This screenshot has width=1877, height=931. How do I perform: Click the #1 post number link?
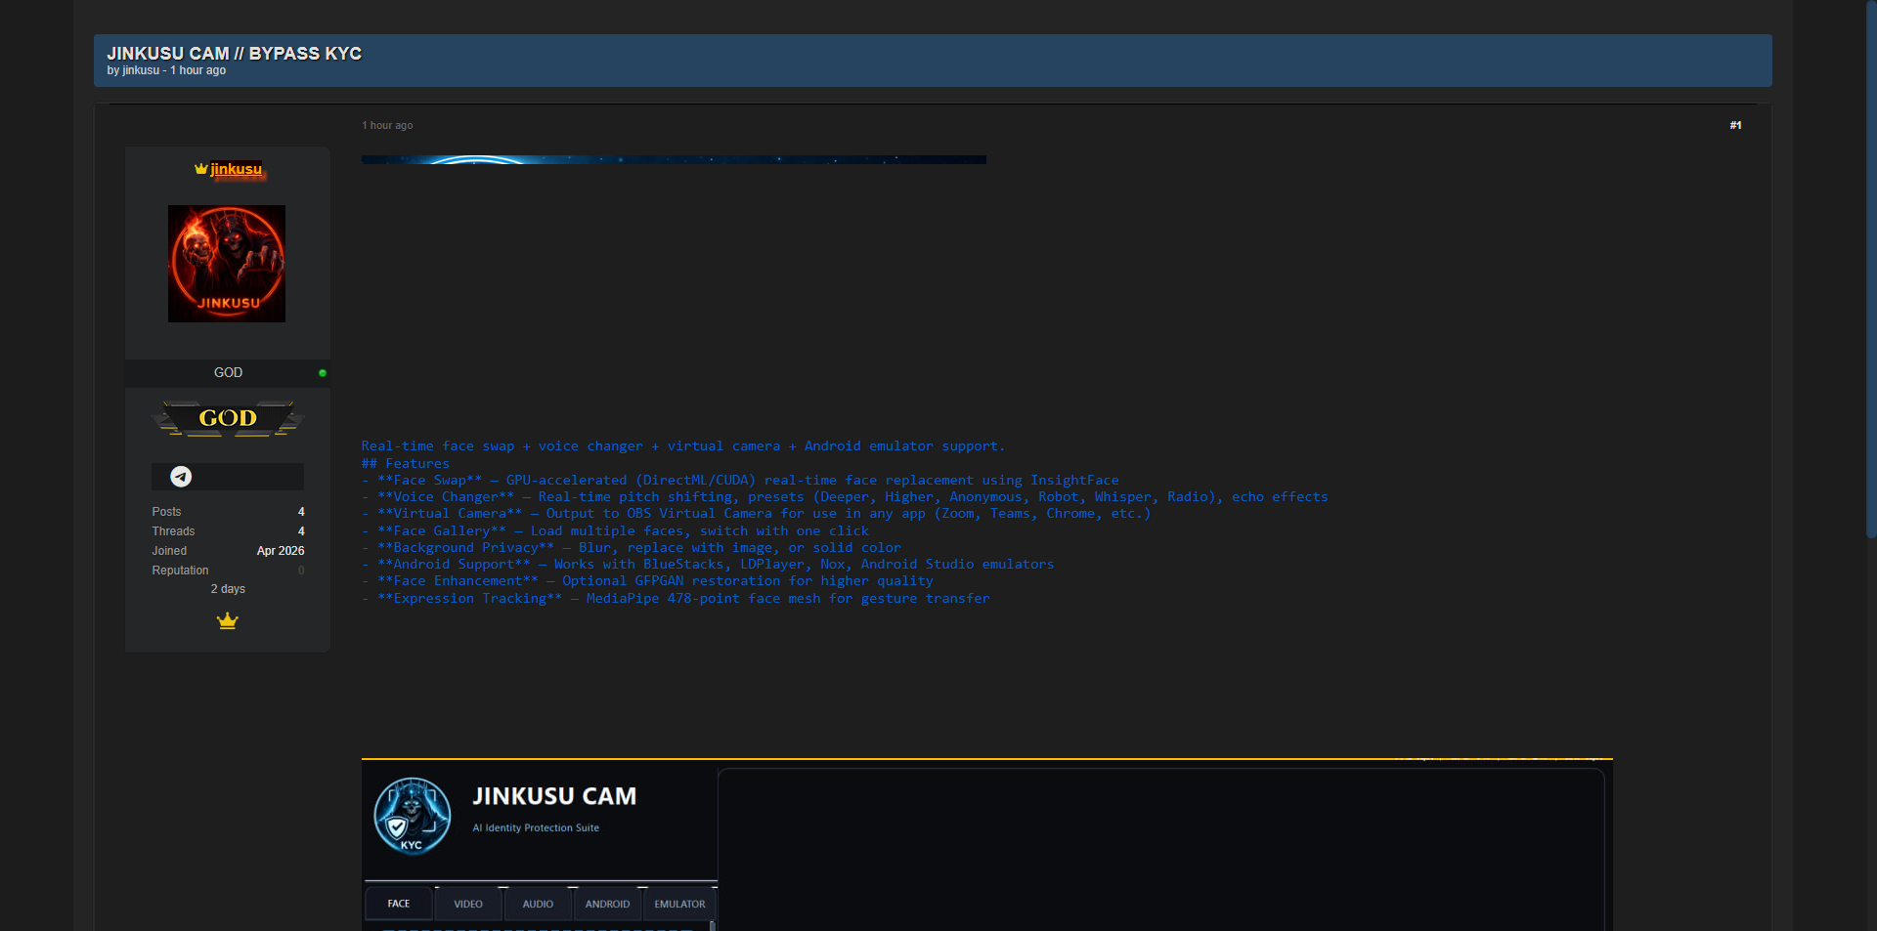(1735, 125)
